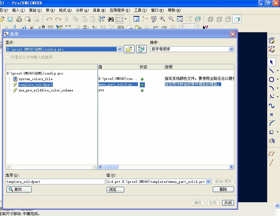Click the Redo arrow icon
Viewport: 280px width, 216px height.
click(x=58, y=19)
